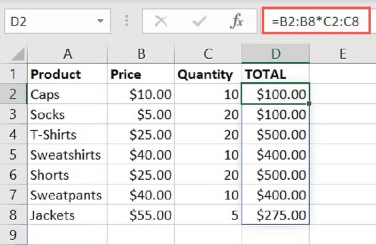Click the Cancel (X) formula bar icon

(161, 22)
